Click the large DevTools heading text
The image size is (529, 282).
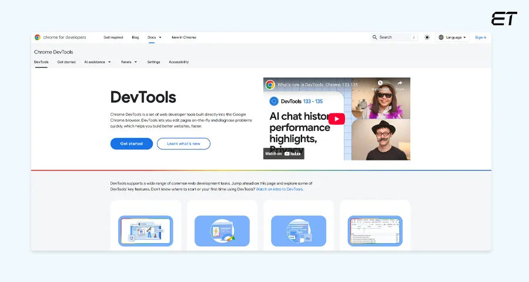[x=143, y=97]
